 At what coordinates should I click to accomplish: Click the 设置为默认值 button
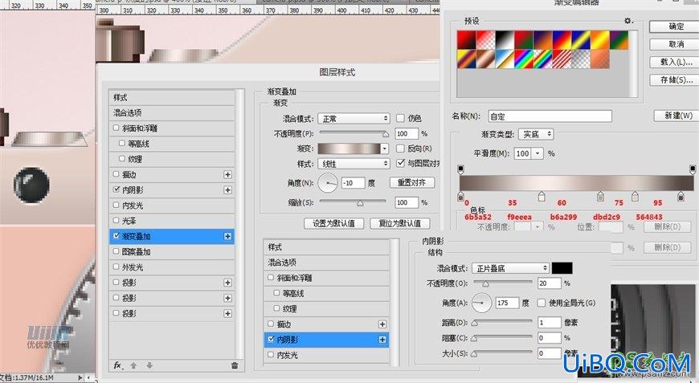pyautogui.click(x=334, y=223)
